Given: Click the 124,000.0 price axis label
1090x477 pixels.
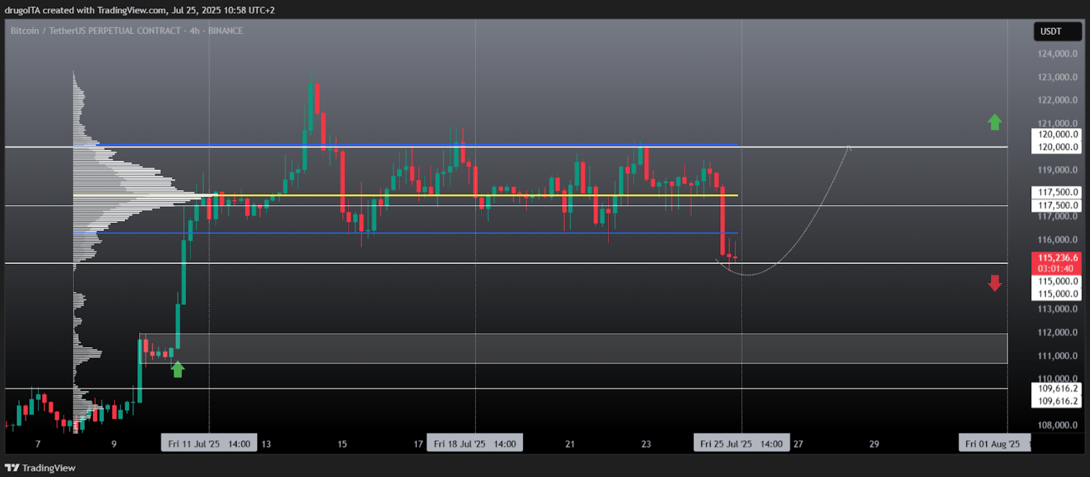Looking at the screenshot, I should 1057,54.
